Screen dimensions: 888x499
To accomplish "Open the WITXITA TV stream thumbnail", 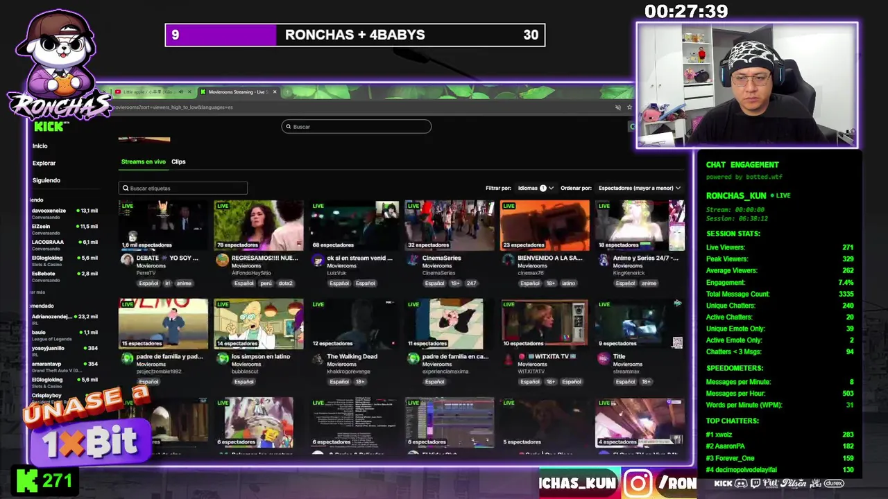I will [x=545, y=324].
